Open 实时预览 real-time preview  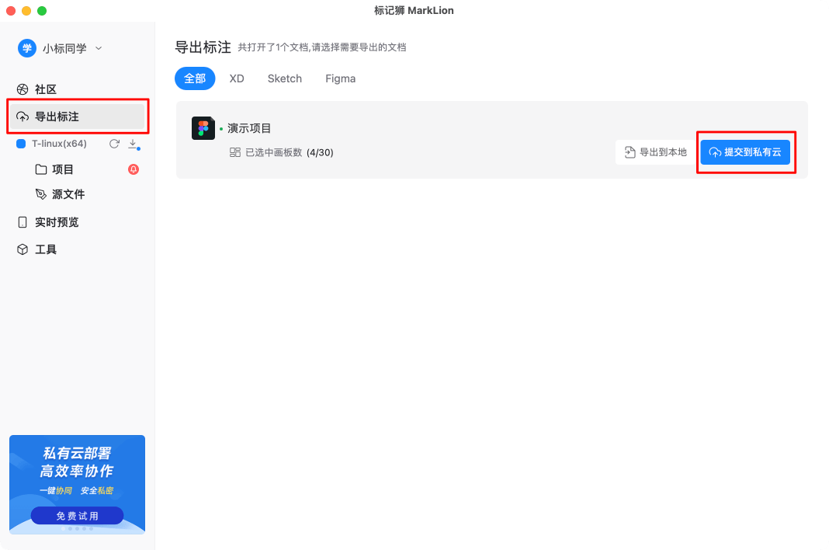tap(49, 221)
